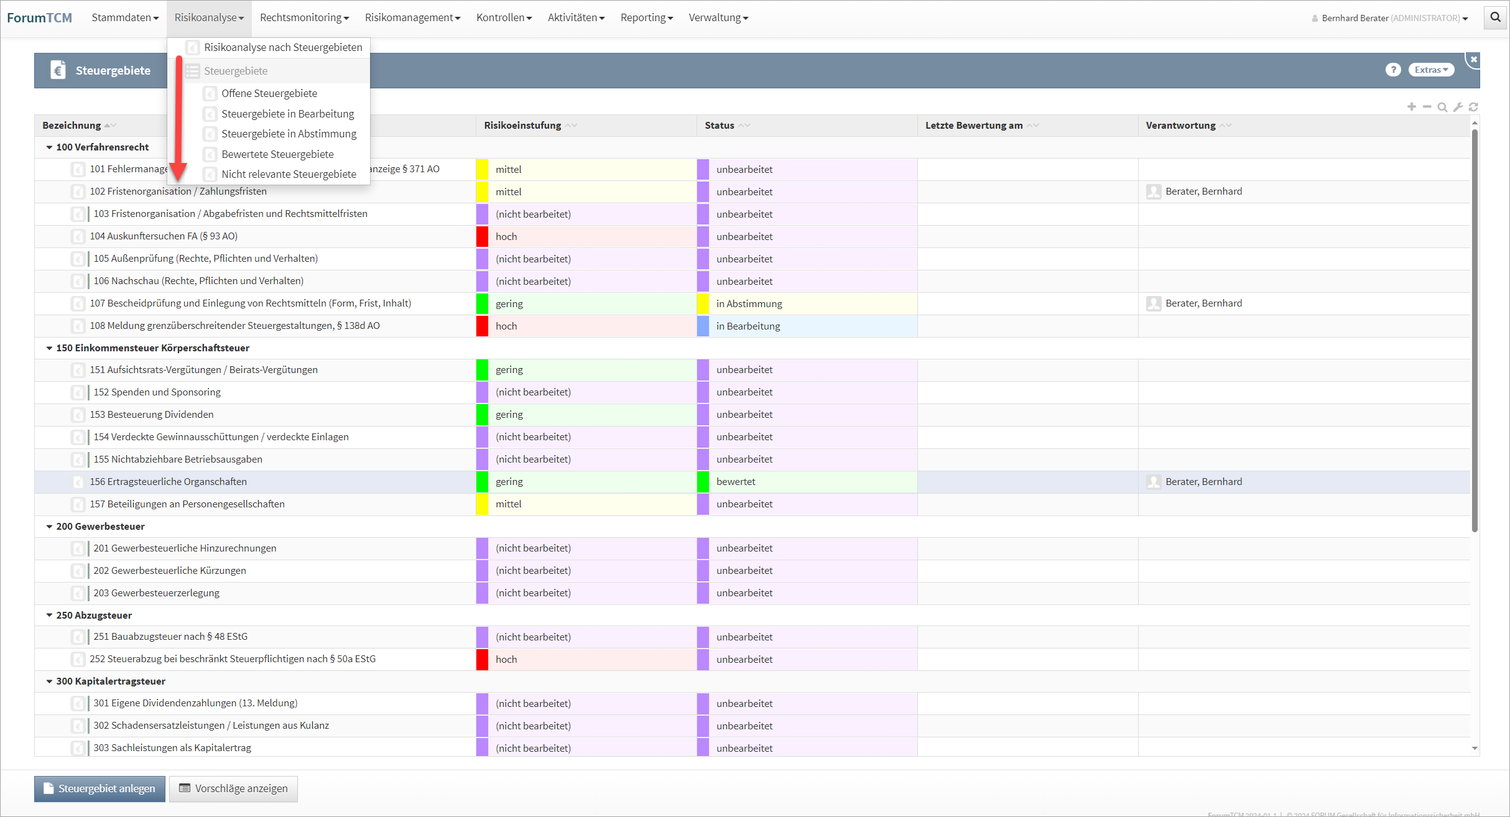Select Bewertete Steuergebiete menu entry

click(x=277, y=154)
